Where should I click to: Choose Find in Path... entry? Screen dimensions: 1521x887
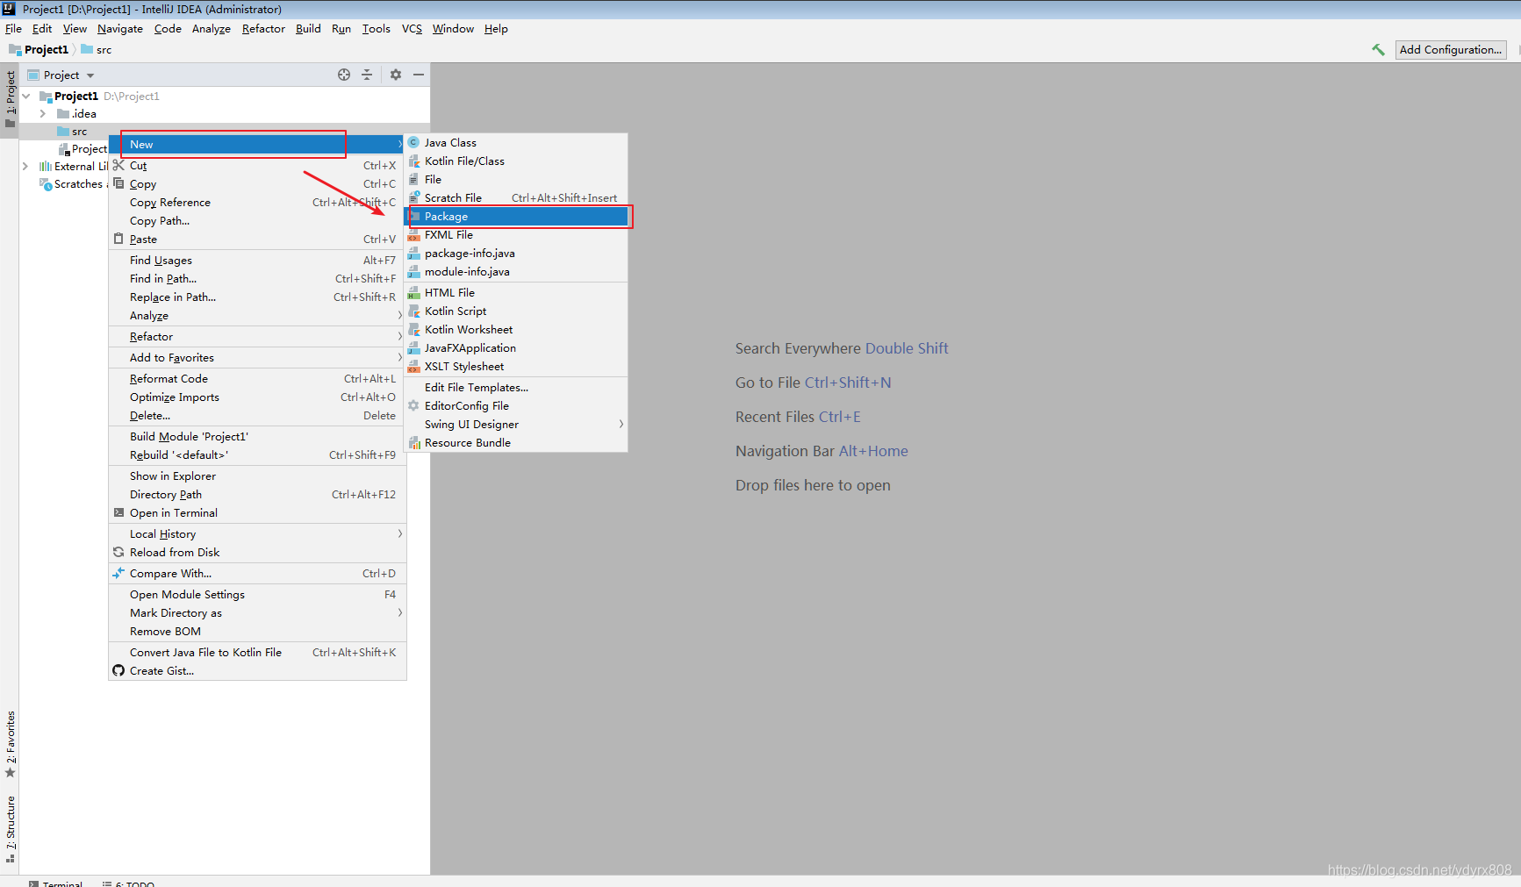[257, 278]
